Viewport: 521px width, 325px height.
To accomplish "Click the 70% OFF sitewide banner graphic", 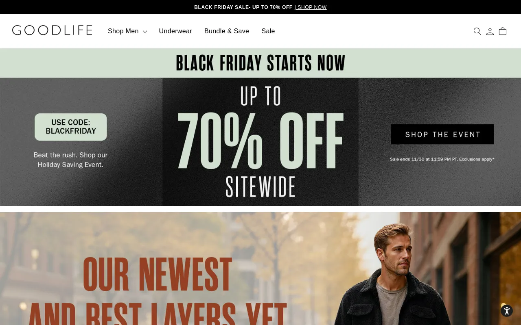I will 260,142.
